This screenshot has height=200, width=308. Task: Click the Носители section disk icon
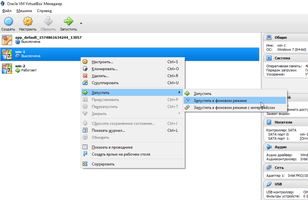(269, 122)
